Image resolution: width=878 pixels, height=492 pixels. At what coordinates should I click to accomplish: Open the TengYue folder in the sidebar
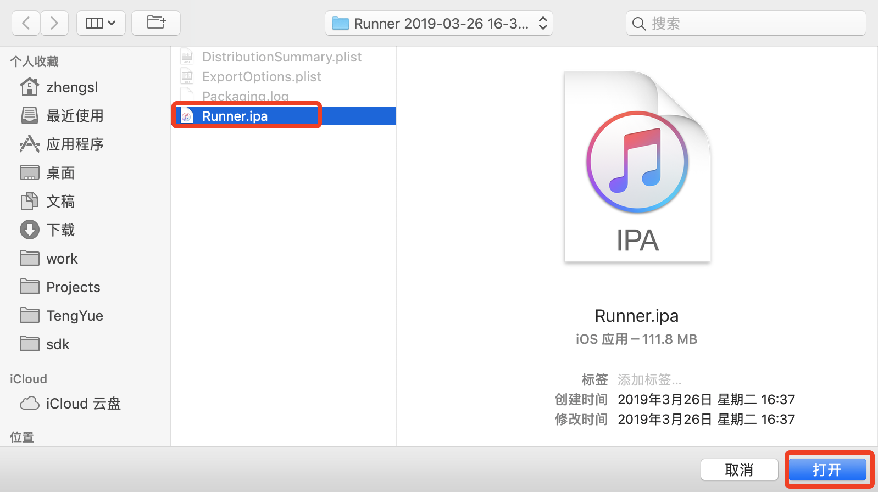click(75, 316)
